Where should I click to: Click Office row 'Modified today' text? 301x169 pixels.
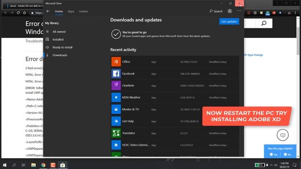[218, 62]
